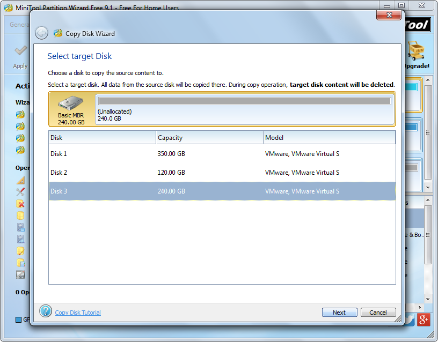Screen dimensions: 438x342
Task: Go back using the wizard back arrow
Action: (41, 33)
